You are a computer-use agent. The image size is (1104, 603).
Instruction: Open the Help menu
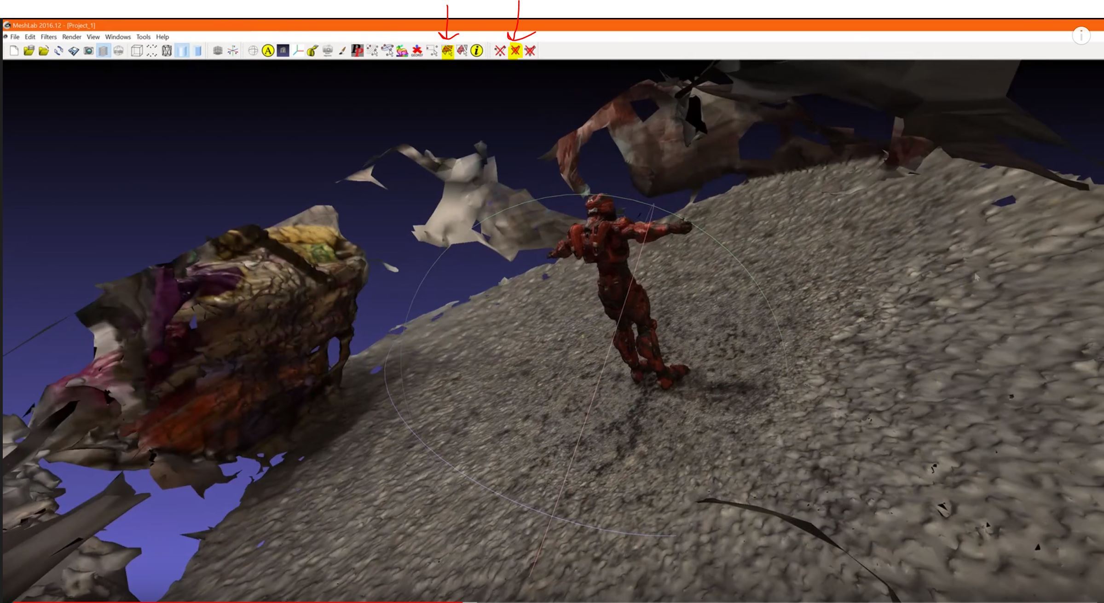[162, 37]
